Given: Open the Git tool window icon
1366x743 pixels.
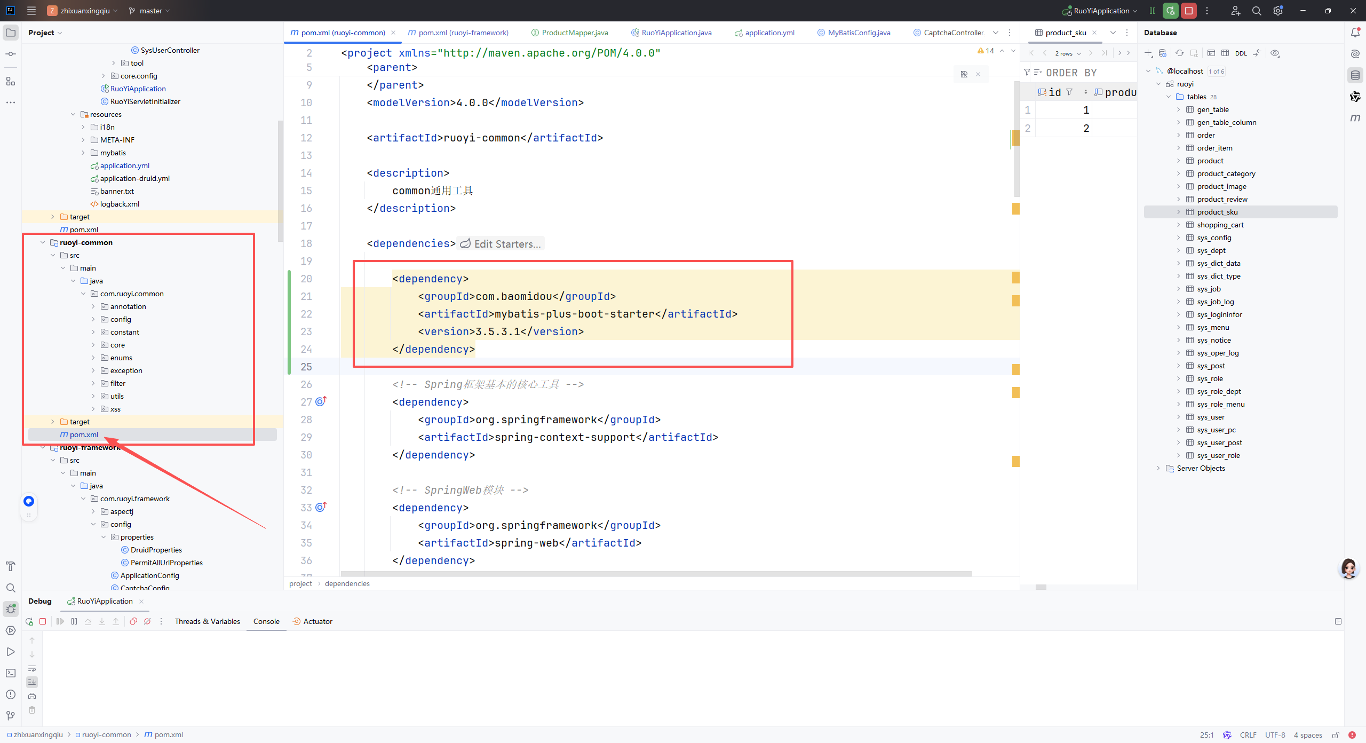Looking at the screenshot, I should [10, 715].
